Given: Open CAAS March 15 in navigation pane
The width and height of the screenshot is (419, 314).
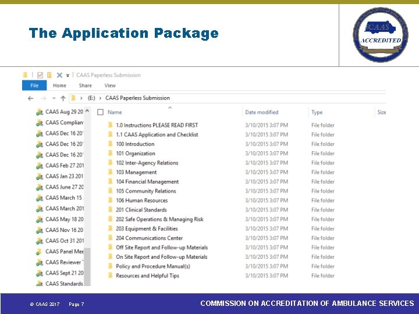Looking at the screenshot, I should tap(64, 198).
